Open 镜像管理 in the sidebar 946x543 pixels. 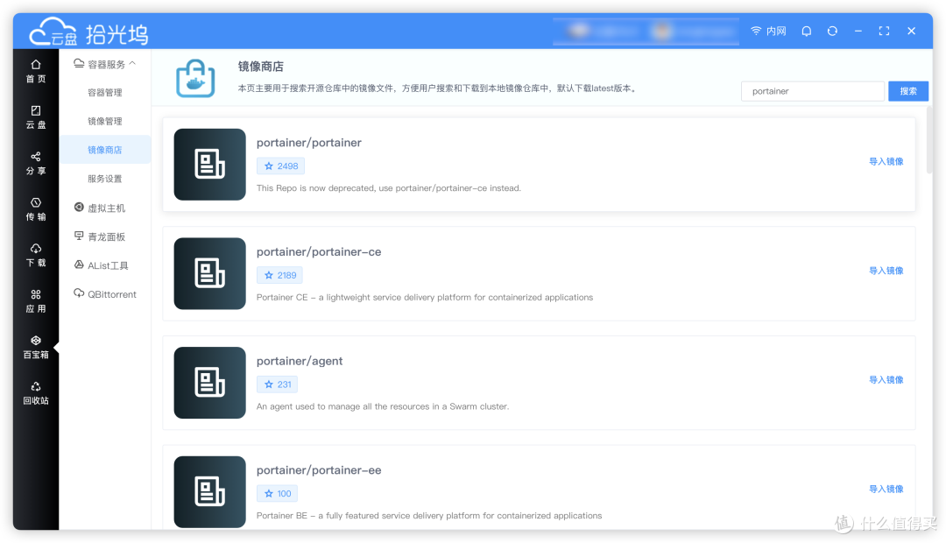point(105,121)
